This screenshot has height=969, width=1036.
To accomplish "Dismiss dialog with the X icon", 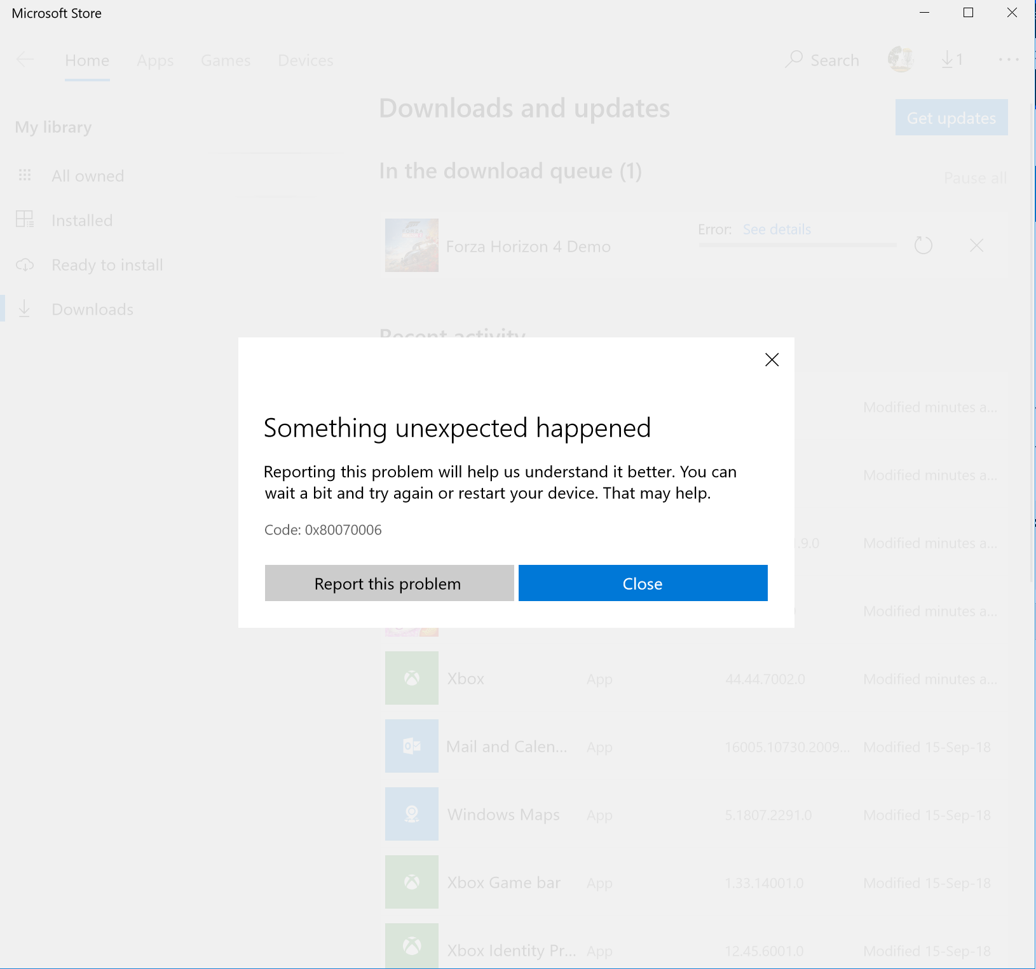I will pos(772,360).
